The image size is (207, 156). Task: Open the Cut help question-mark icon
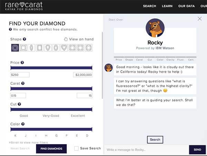pos(19,104)
